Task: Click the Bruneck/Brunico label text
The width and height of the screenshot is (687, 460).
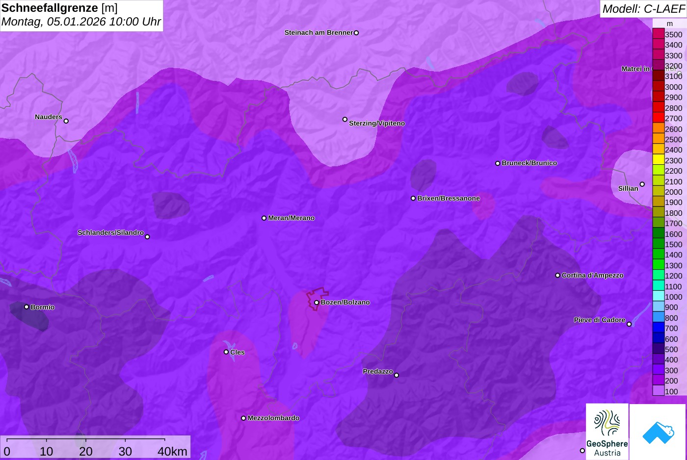Action: pos(529,163)
